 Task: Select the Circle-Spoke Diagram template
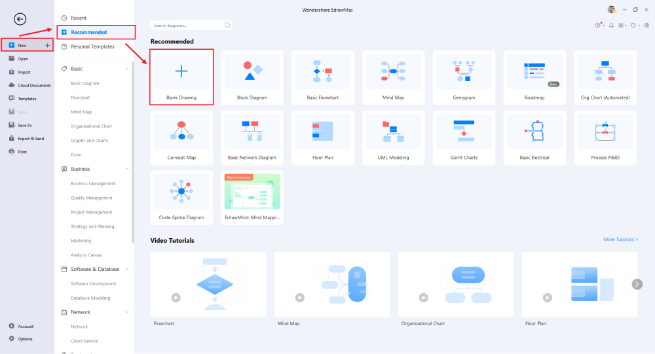pos(181,198)
